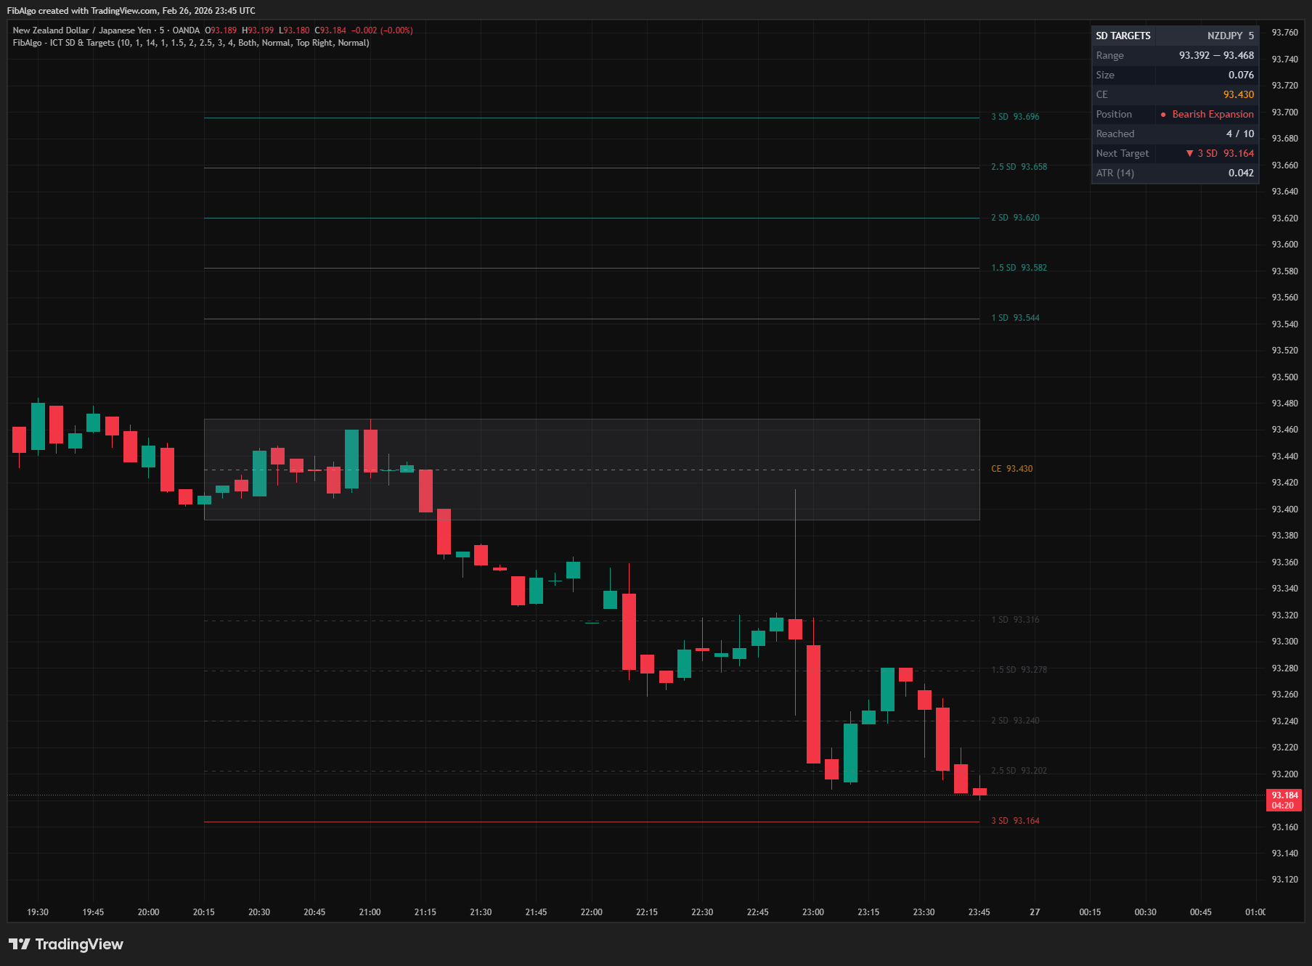Click the green 3 SD 93.696 line label
Image resolution: width=1312 pixels, height=966 pixels.
[1014, 116]
